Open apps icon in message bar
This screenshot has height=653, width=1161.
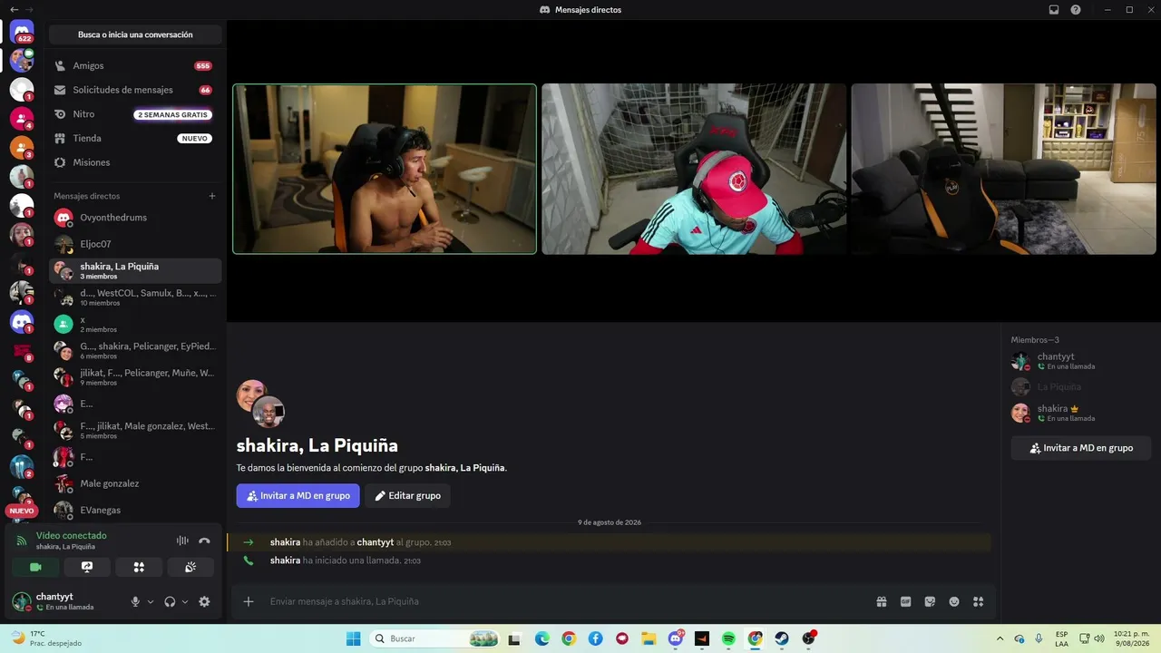click(978, 601)
